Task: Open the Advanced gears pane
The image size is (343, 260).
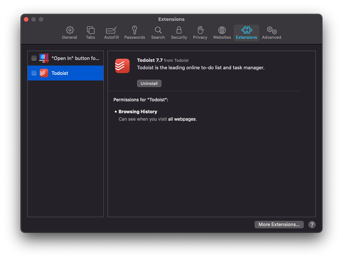Action: (271, 33)
